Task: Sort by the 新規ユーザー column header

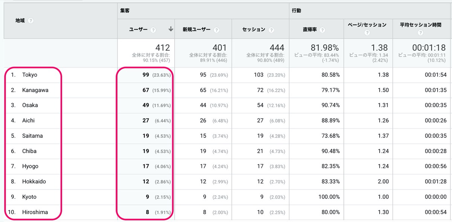Action: pyautogui.click(x=197, y=30)
